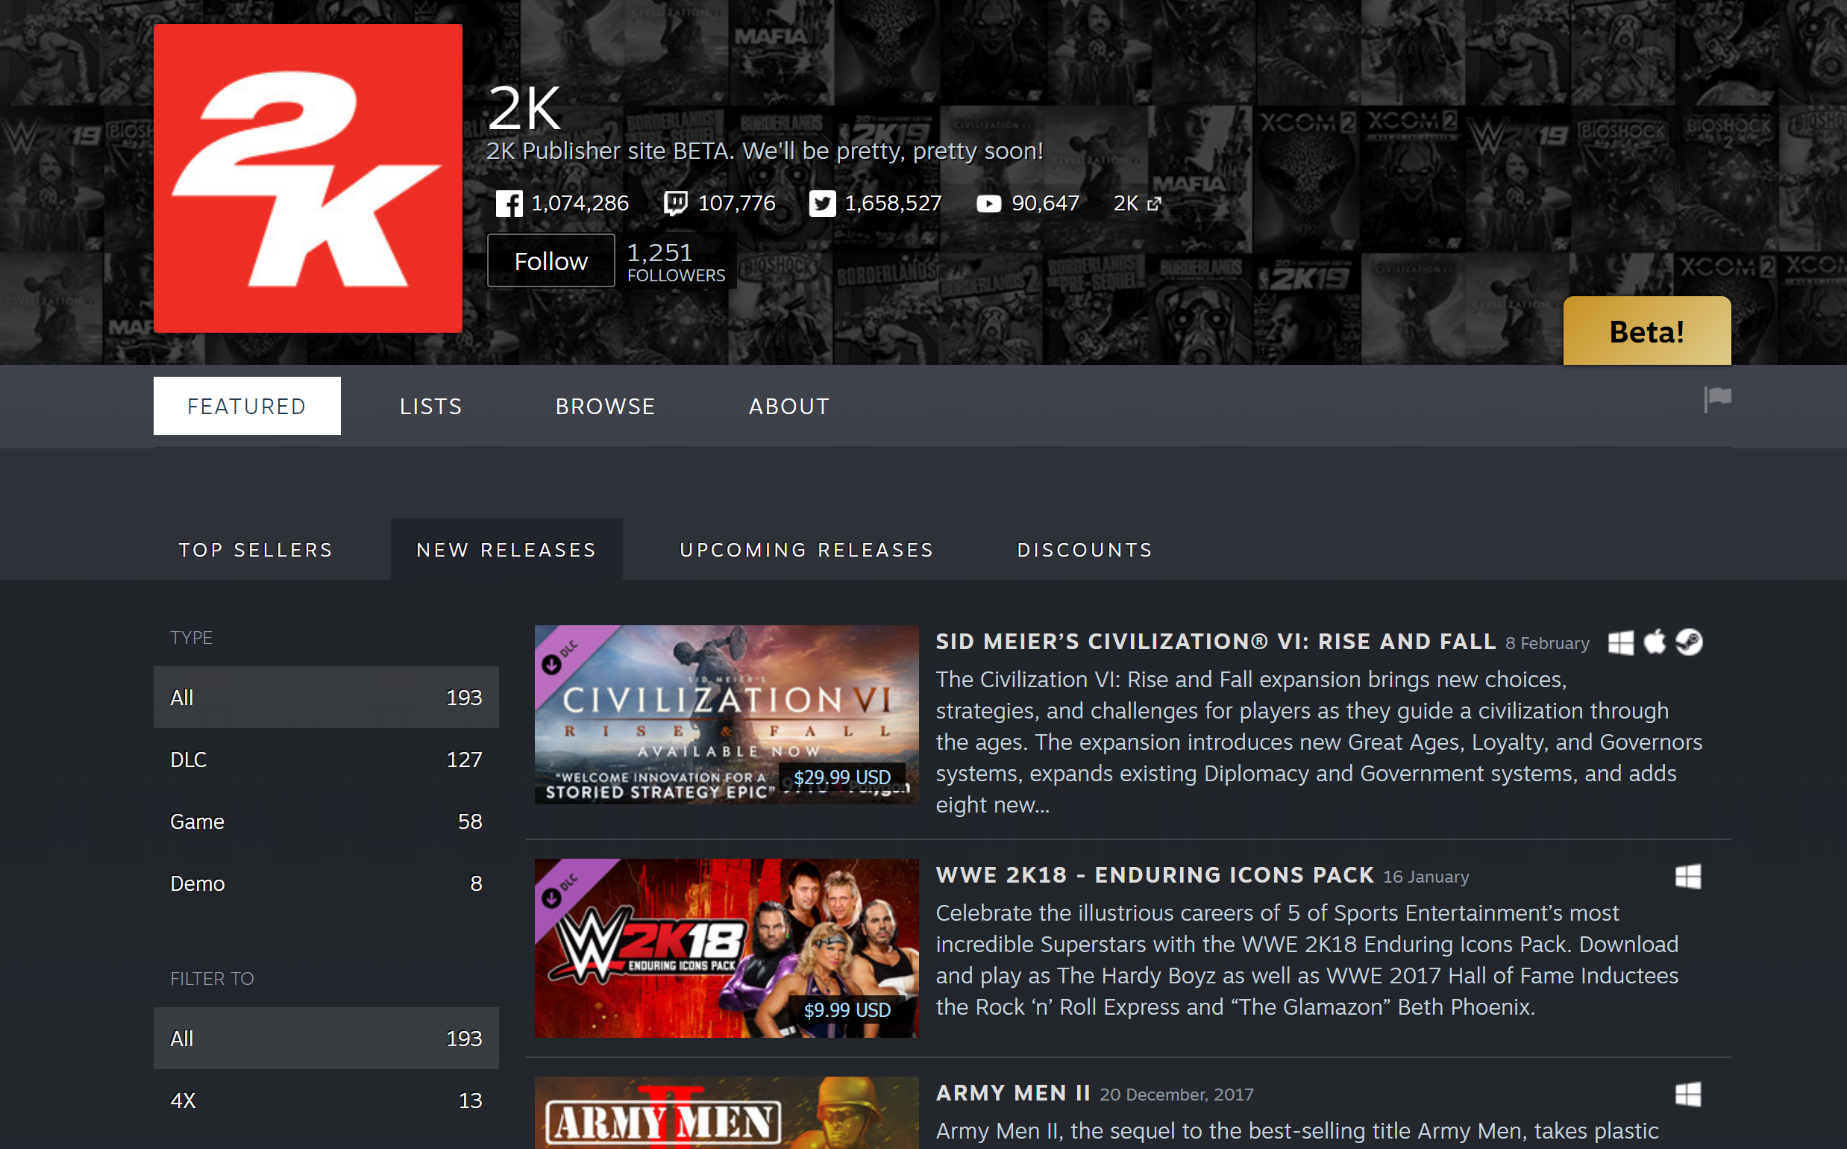The height and width of the screenshot is (1149, 1847).
Task: Click the Beta! button
Action: point(1647,331)
